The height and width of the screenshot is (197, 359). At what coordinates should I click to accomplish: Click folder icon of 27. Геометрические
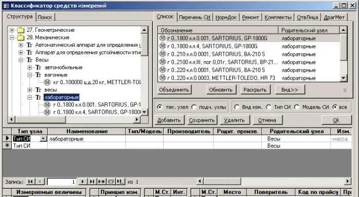coord(21,30)
